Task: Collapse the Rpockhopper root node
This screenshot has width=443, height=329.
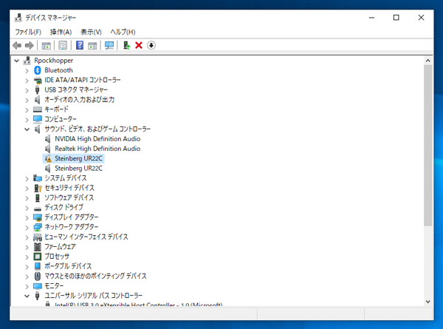Action: pos(17,61)
